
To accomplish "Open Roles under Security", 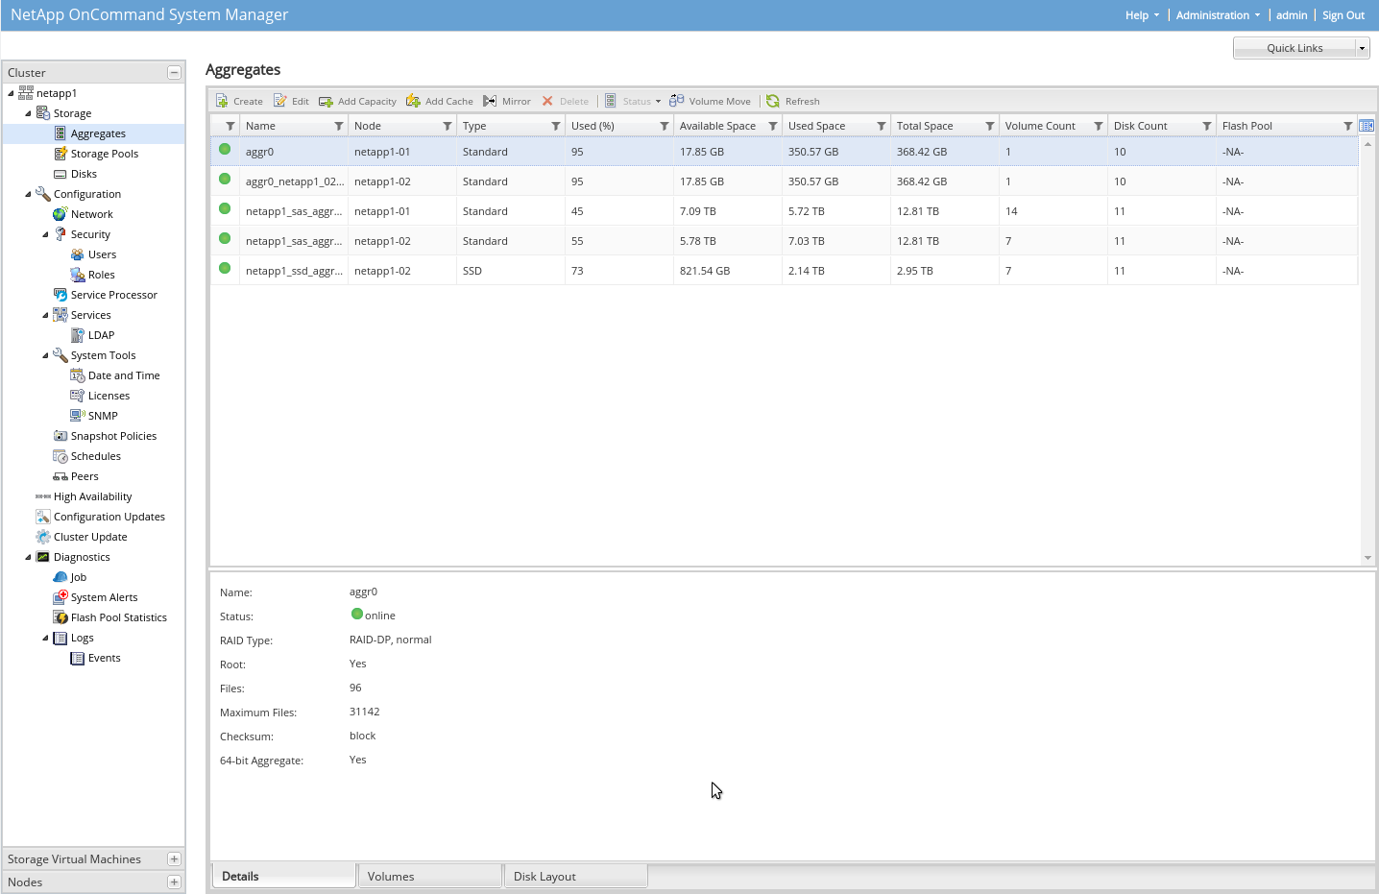I will pos(101,275).
